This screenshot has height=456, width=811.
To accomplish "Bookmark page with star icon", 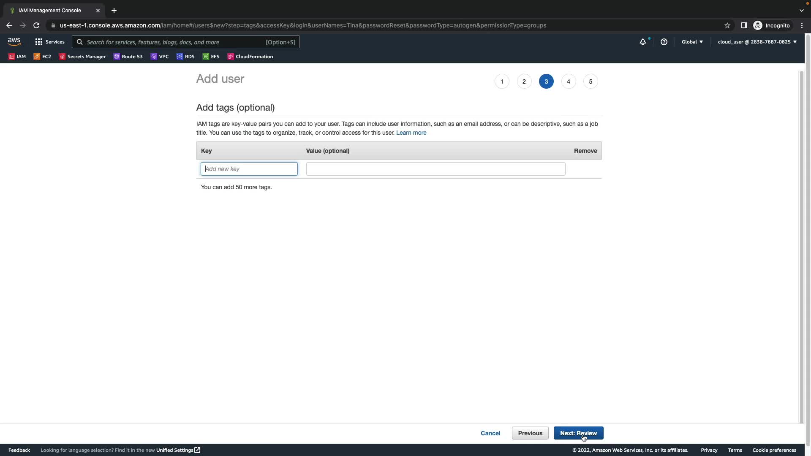I will coord(727,25).
